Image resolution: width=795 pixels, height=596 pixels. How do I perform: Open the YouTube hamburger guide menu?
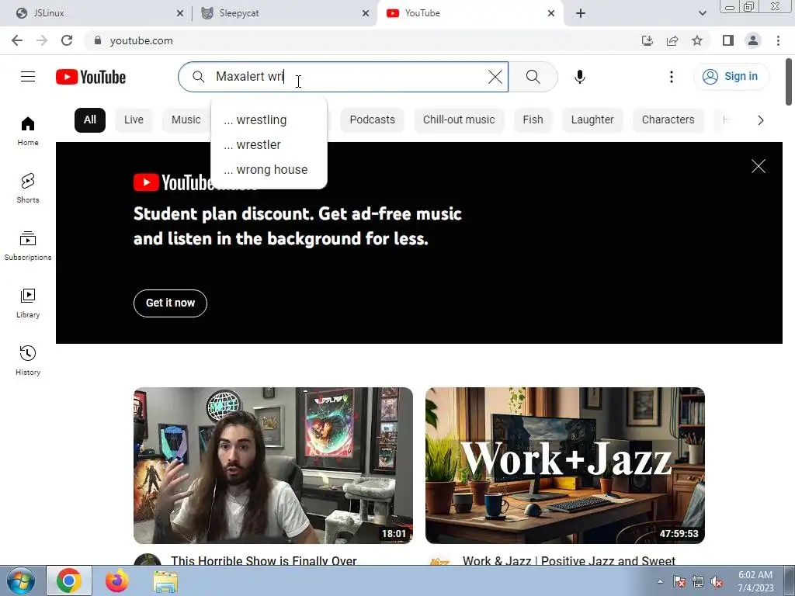pos(28,77)
